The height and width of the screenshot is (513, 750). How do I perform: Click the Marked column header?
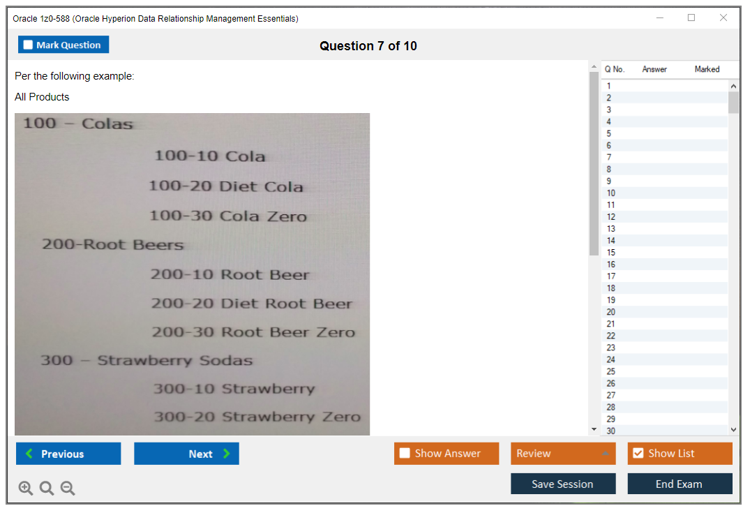point(706,69)
